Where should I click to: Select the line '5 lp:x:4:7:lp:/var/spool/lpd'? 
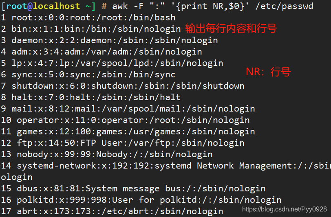pos(112,63)
